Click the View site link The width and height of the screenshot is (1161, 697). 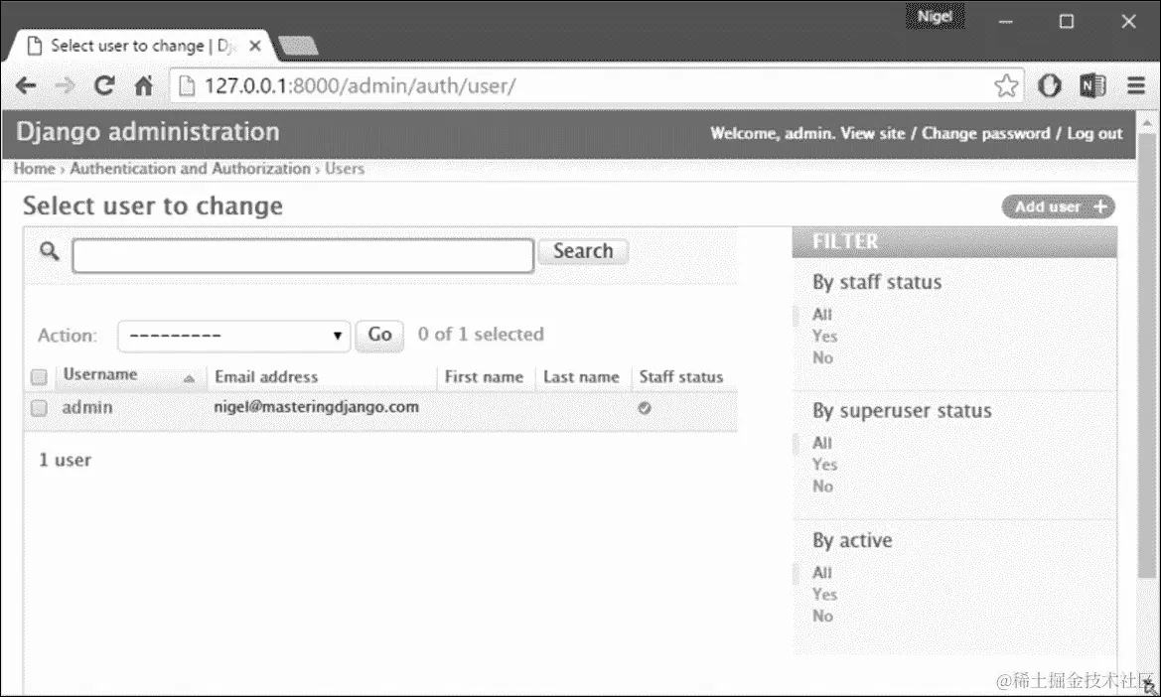click(872, 133)
